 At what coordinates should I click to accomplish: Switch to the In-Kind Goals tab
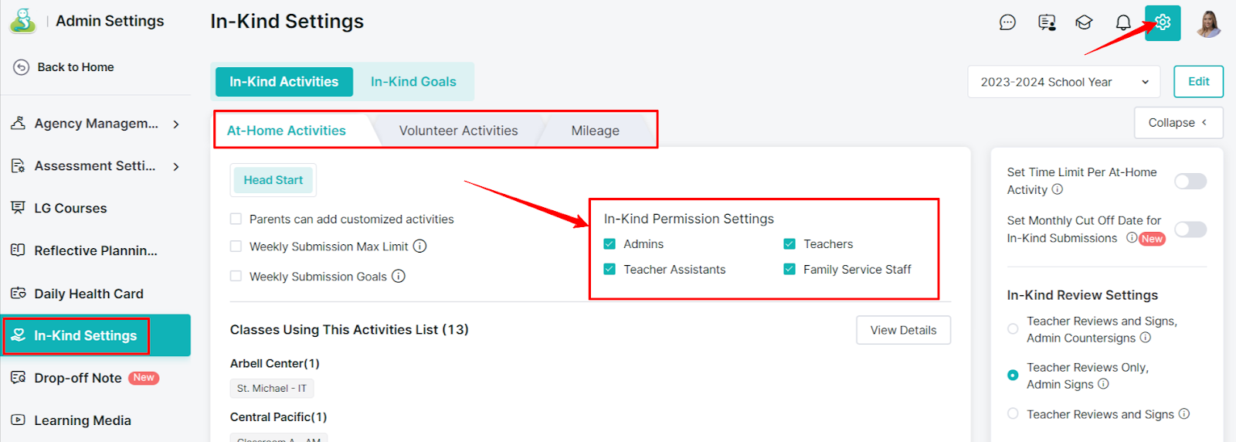(x=413, y=82)
